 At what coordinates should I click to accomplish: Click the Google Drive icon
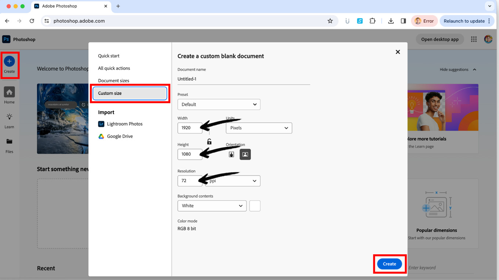(101, 136)
